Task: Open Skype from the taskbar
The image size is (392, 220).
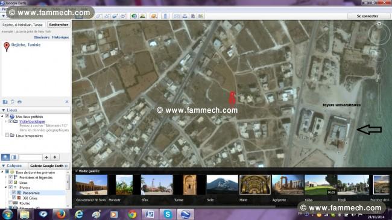Action: tap(168, 215)
